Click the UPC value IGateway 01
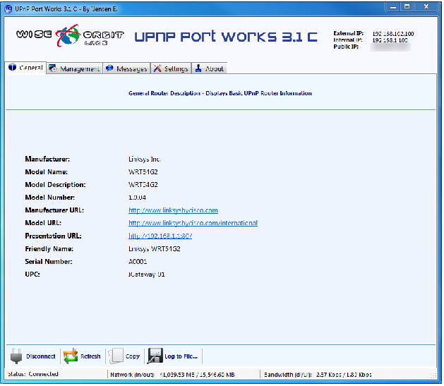Image resolution: width=444 pixels, height=386 pixels. [146, 275]
